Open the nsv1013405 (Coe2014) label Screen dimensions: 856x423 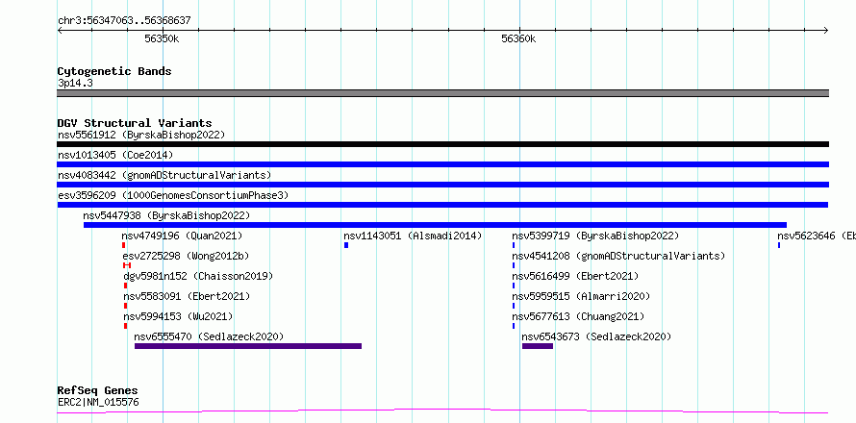pyautogui.click(x=115, y=155)
